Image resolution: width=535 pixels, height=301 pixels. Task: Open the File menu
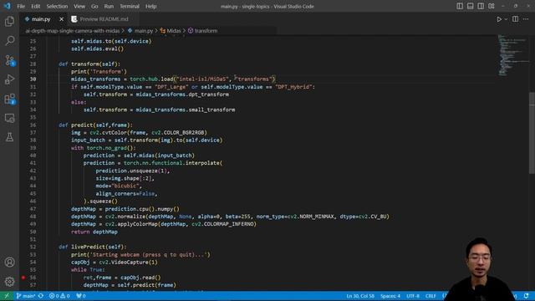21,6
